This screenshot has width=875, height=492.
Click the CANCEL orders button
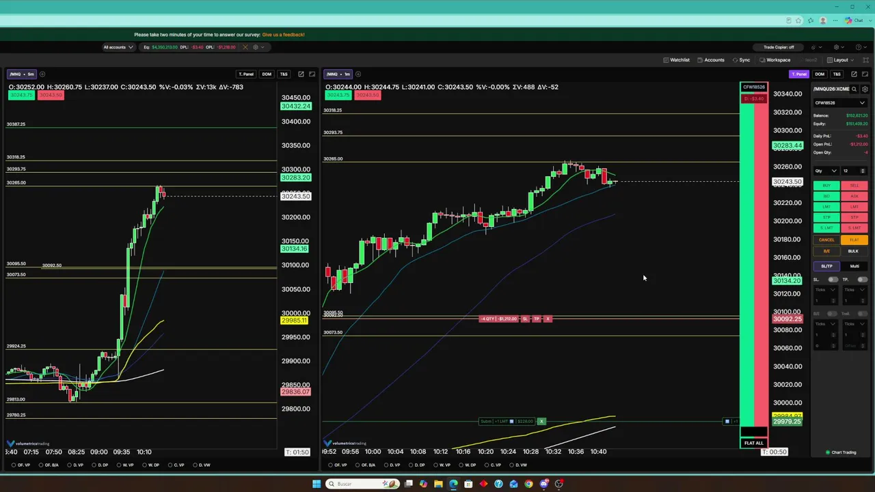826,240
